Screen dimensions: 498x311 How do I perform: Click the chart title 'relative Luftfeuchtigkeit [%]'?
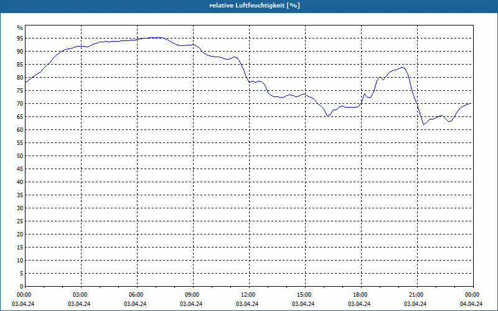tap(255, 6)
